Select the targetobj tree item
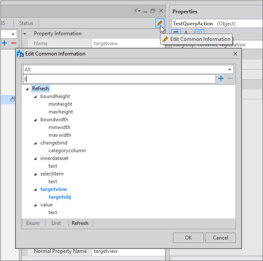 60,197
